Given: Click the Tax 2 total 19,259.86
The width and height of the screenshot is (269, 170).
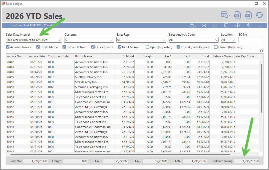Looking at the screenshot, I should pyautogui.click(x=155, y=161).
